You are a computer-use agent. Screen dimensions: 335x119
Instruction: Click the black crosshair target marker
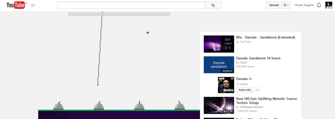coord(148,33)
